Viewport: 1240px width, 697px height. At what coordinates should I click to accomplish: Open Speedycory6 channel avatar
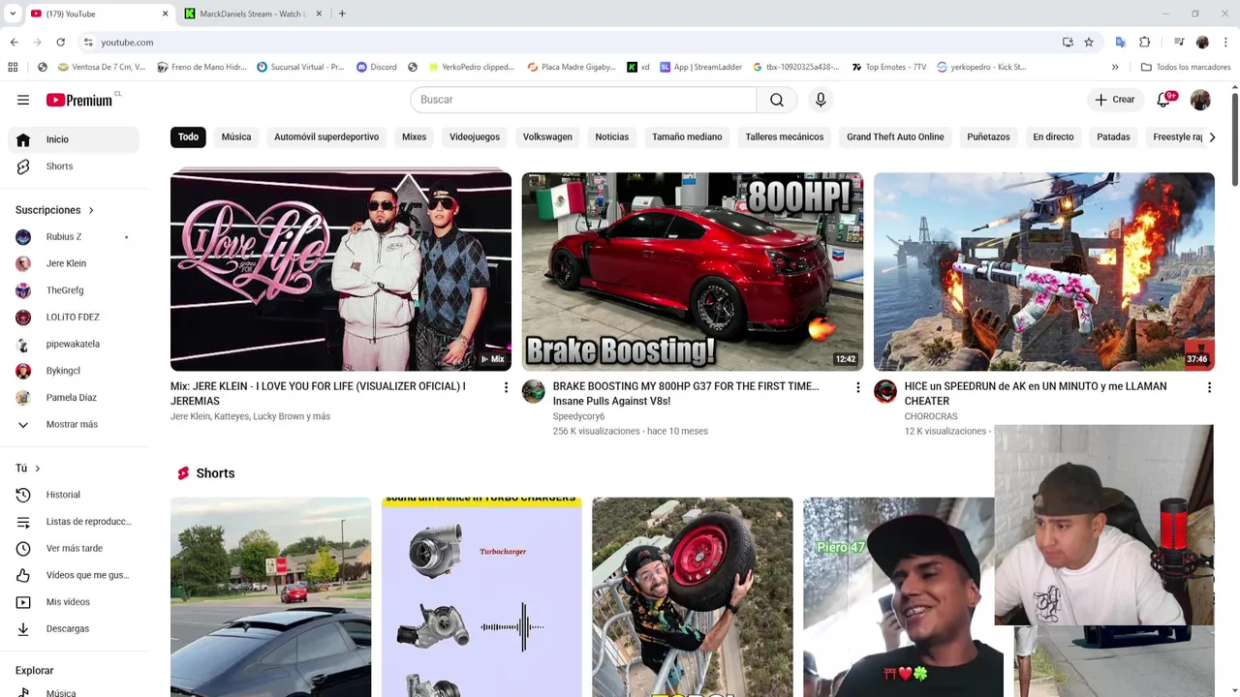point(534,391)
